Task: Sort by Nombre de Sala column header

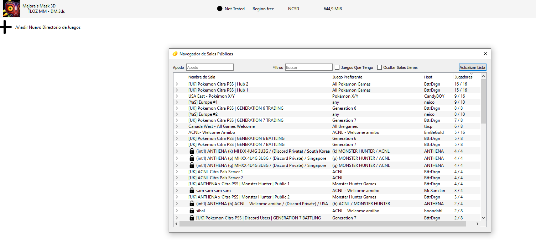Action: [259, 77]
